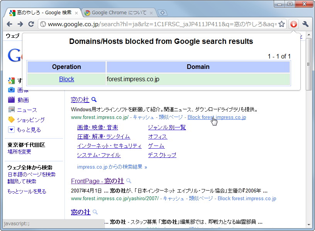Open the Chrome wrench settings menu
This screenshot has width=315, height=231.
point(305,24)
